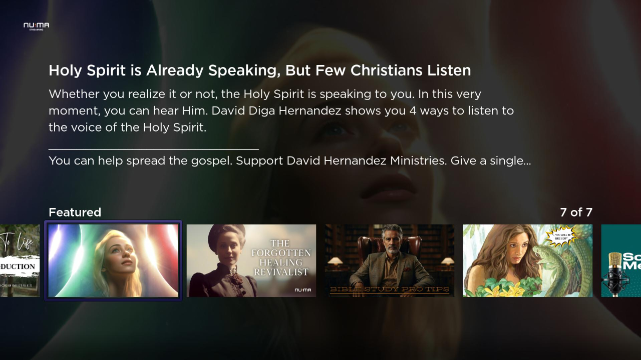Screen dimensions: 641x360
Task: Click the Bible Study Pro Tips caption text
Action: 390,289
